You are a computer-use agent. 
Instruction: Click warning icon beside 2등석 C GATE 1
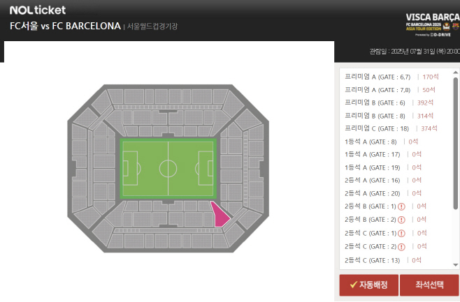[401, 234]
